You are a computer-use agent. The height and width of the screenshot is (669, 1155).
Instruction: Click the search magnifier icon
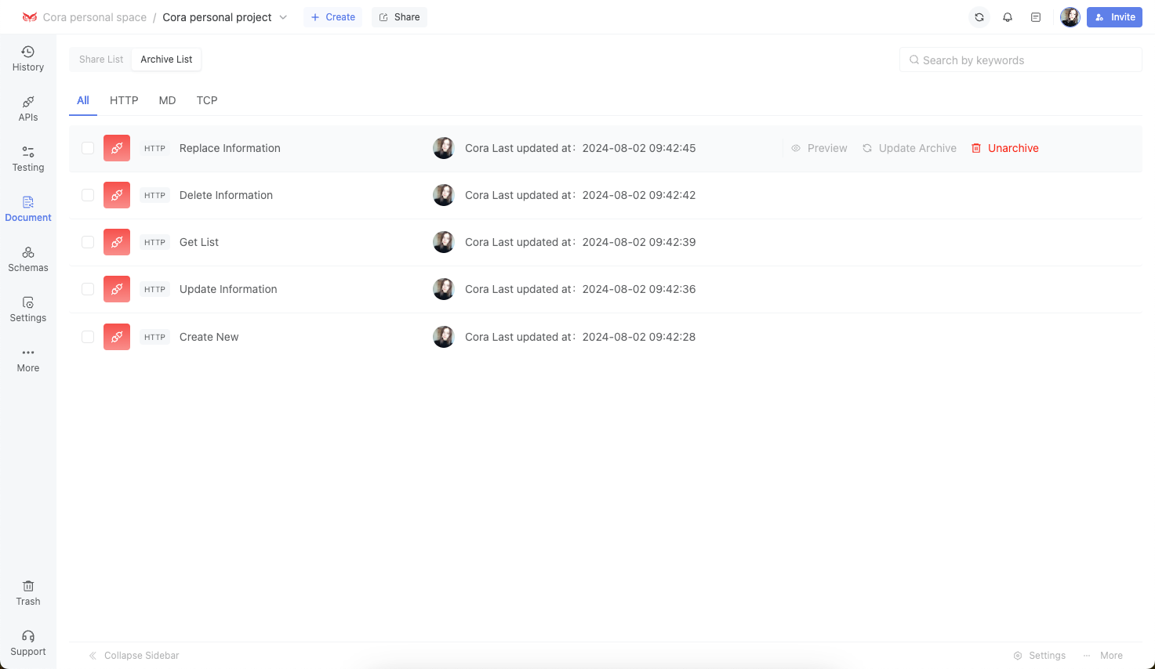(x=914, y=60)
